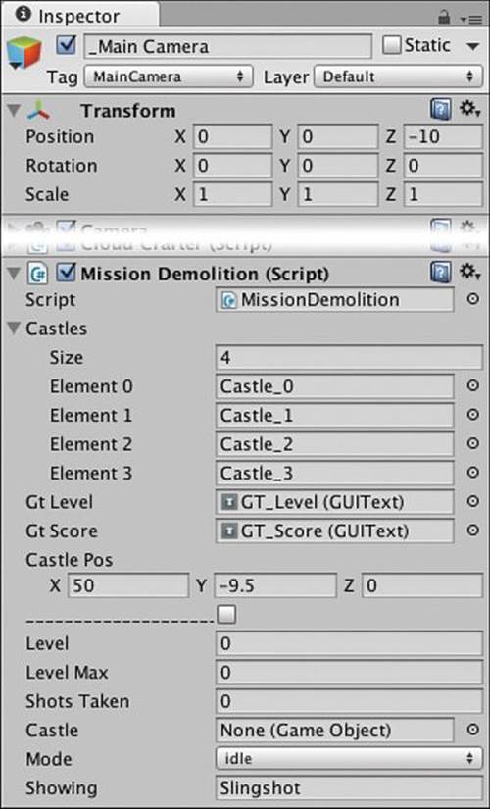
Task: Click the GameObject cube icon selector
Action: [x=24, y=54]
